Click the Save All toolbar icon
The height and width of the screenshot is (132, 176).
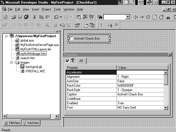(26, 17)
